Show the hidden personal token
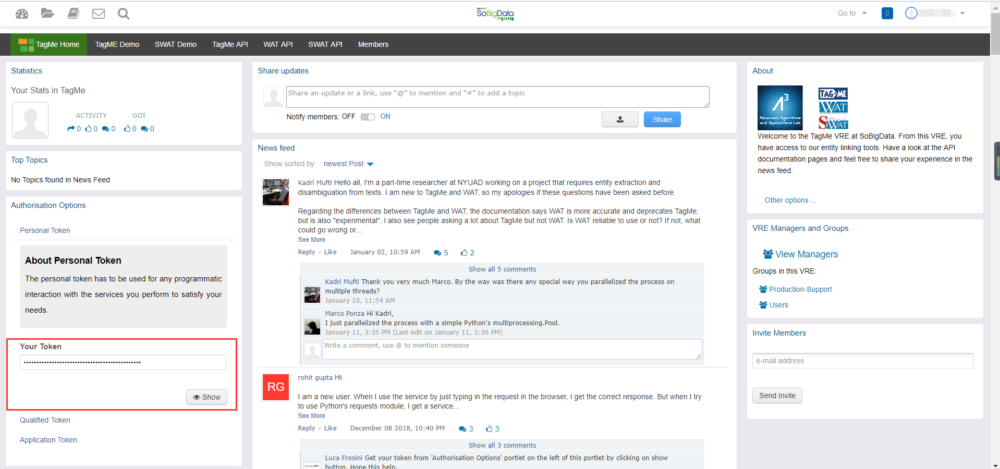This screenshot has height=469, width=1000. coord(207,397)
